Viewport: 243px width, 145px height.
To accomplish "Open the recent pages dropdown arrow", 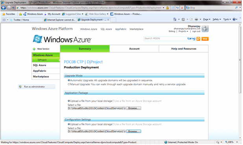I will pos(13,7).
